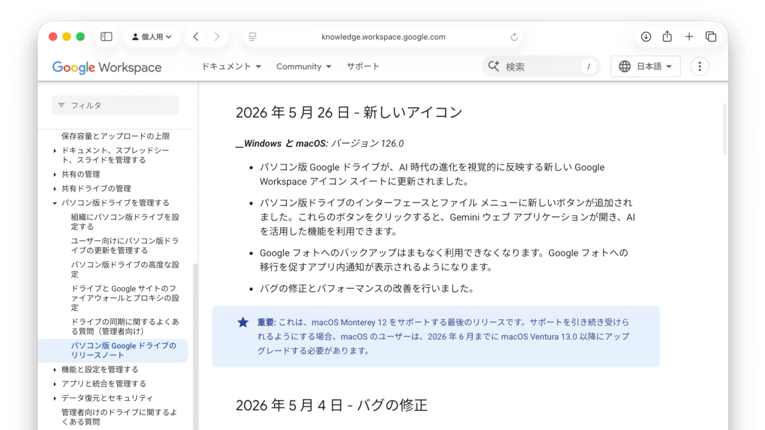Viewport: 765px width, 430px height.
Task: Expand データ復元とセキュリティ section
Action: pyautogui.click(x=55, y=398)
